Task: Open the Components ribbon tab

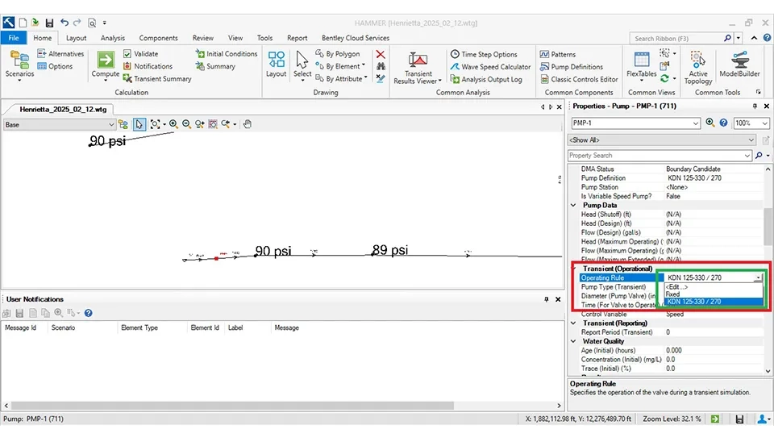Action: [x=159, y=38]
